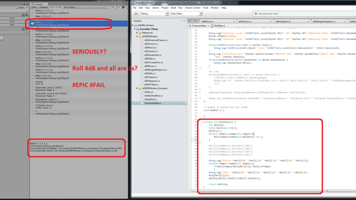The width and height of the screenshot is (356, 200).
Task: Click the d20Feats.cs file icon
Action: click(142, 59)
